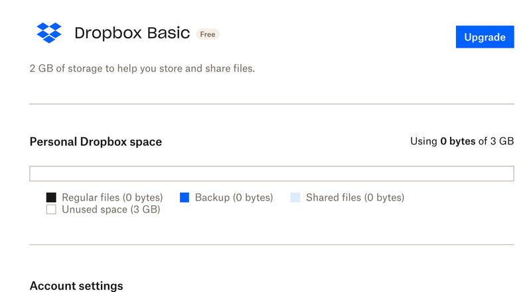Click the light blue Shared files swatch
The image size is (531, 292).
tap(295, 197)
